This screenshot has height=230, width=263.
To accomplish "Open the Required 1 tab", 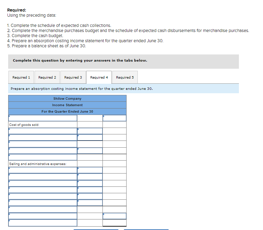I will tap(21, 77).
